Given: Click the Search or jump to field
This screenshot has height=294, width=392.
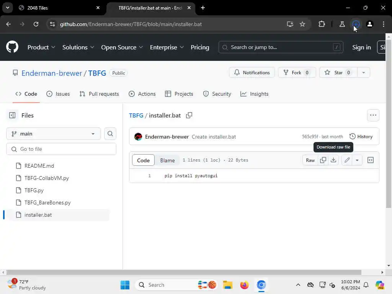Looking at the screenshot, I should (281, 47).
